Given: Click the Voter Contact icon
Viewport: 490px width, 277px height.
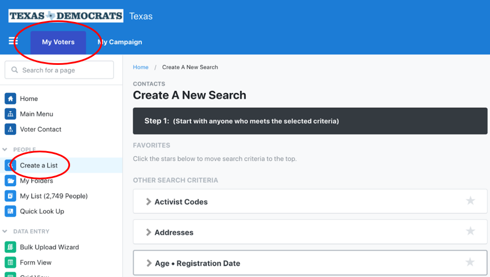Looking at the screenshot, I should tap(10, 129).
